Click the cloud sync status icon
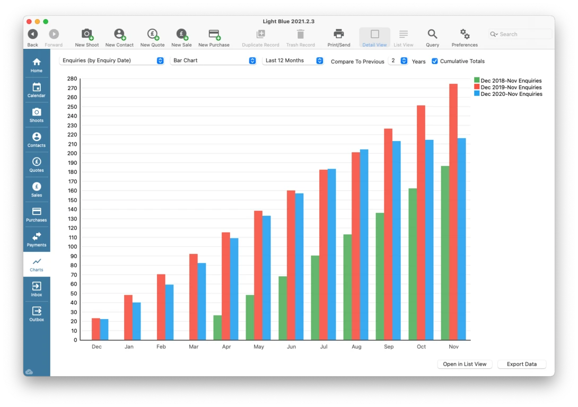Viewport: 578px width, 407px height. (29, 371)
